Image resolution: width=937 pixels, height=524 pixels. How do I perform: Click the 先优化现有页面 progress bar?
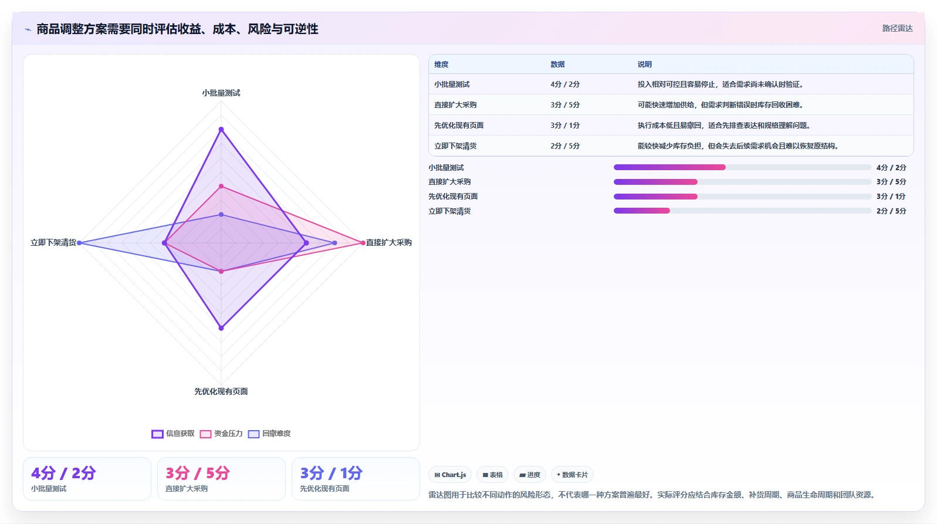(x=742, y=197)
